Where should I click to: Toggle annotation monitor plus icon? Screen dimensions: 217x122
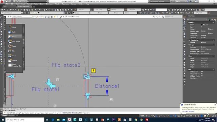click(x=195, y=116)
